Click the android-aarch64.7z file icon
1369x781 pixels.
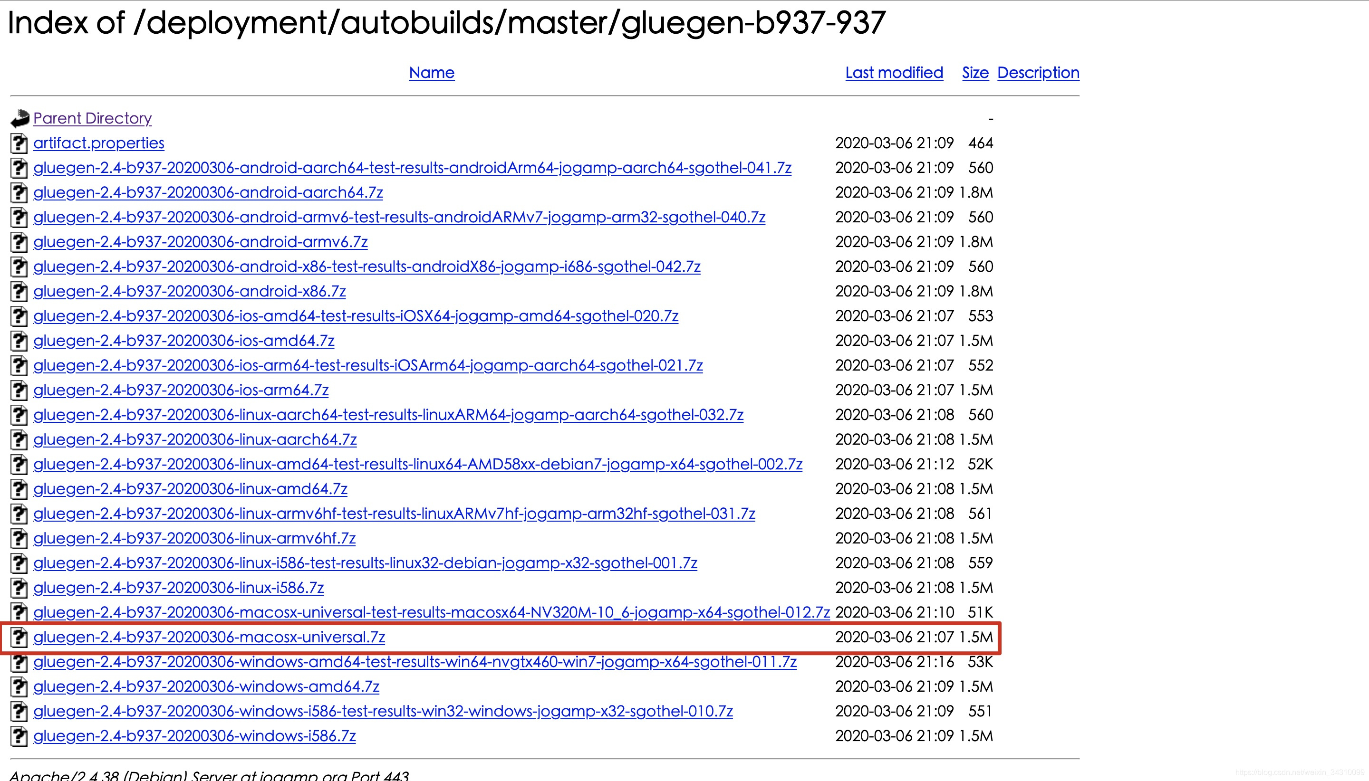coord(17,192)
